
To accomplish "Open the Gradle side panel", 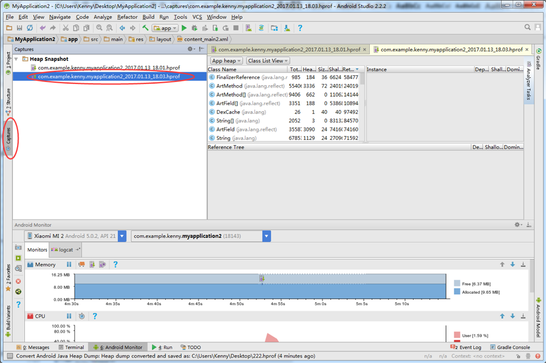I will pyautogui.click(x=538, y=59).
